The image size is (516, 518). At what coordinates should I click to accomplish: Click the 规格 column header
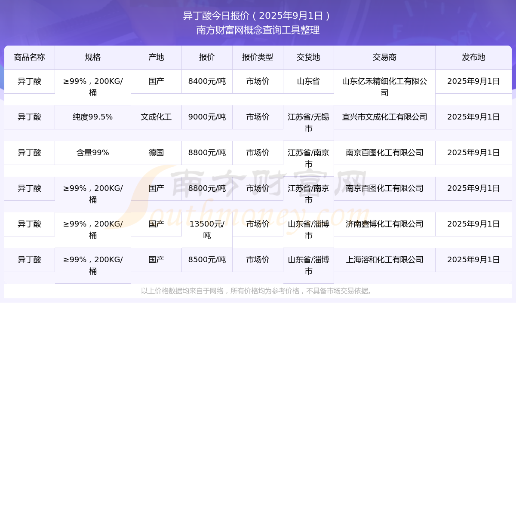(93, 58)
